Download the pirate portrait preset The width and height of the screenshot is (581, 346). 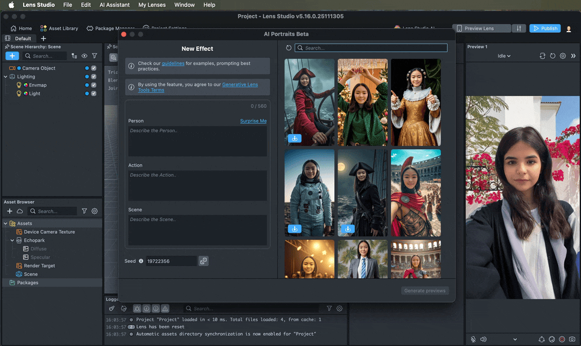coord(294,138)
